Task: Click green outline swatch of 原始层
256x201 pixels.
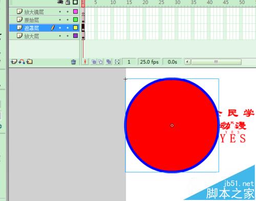Action: coord(75,19)
